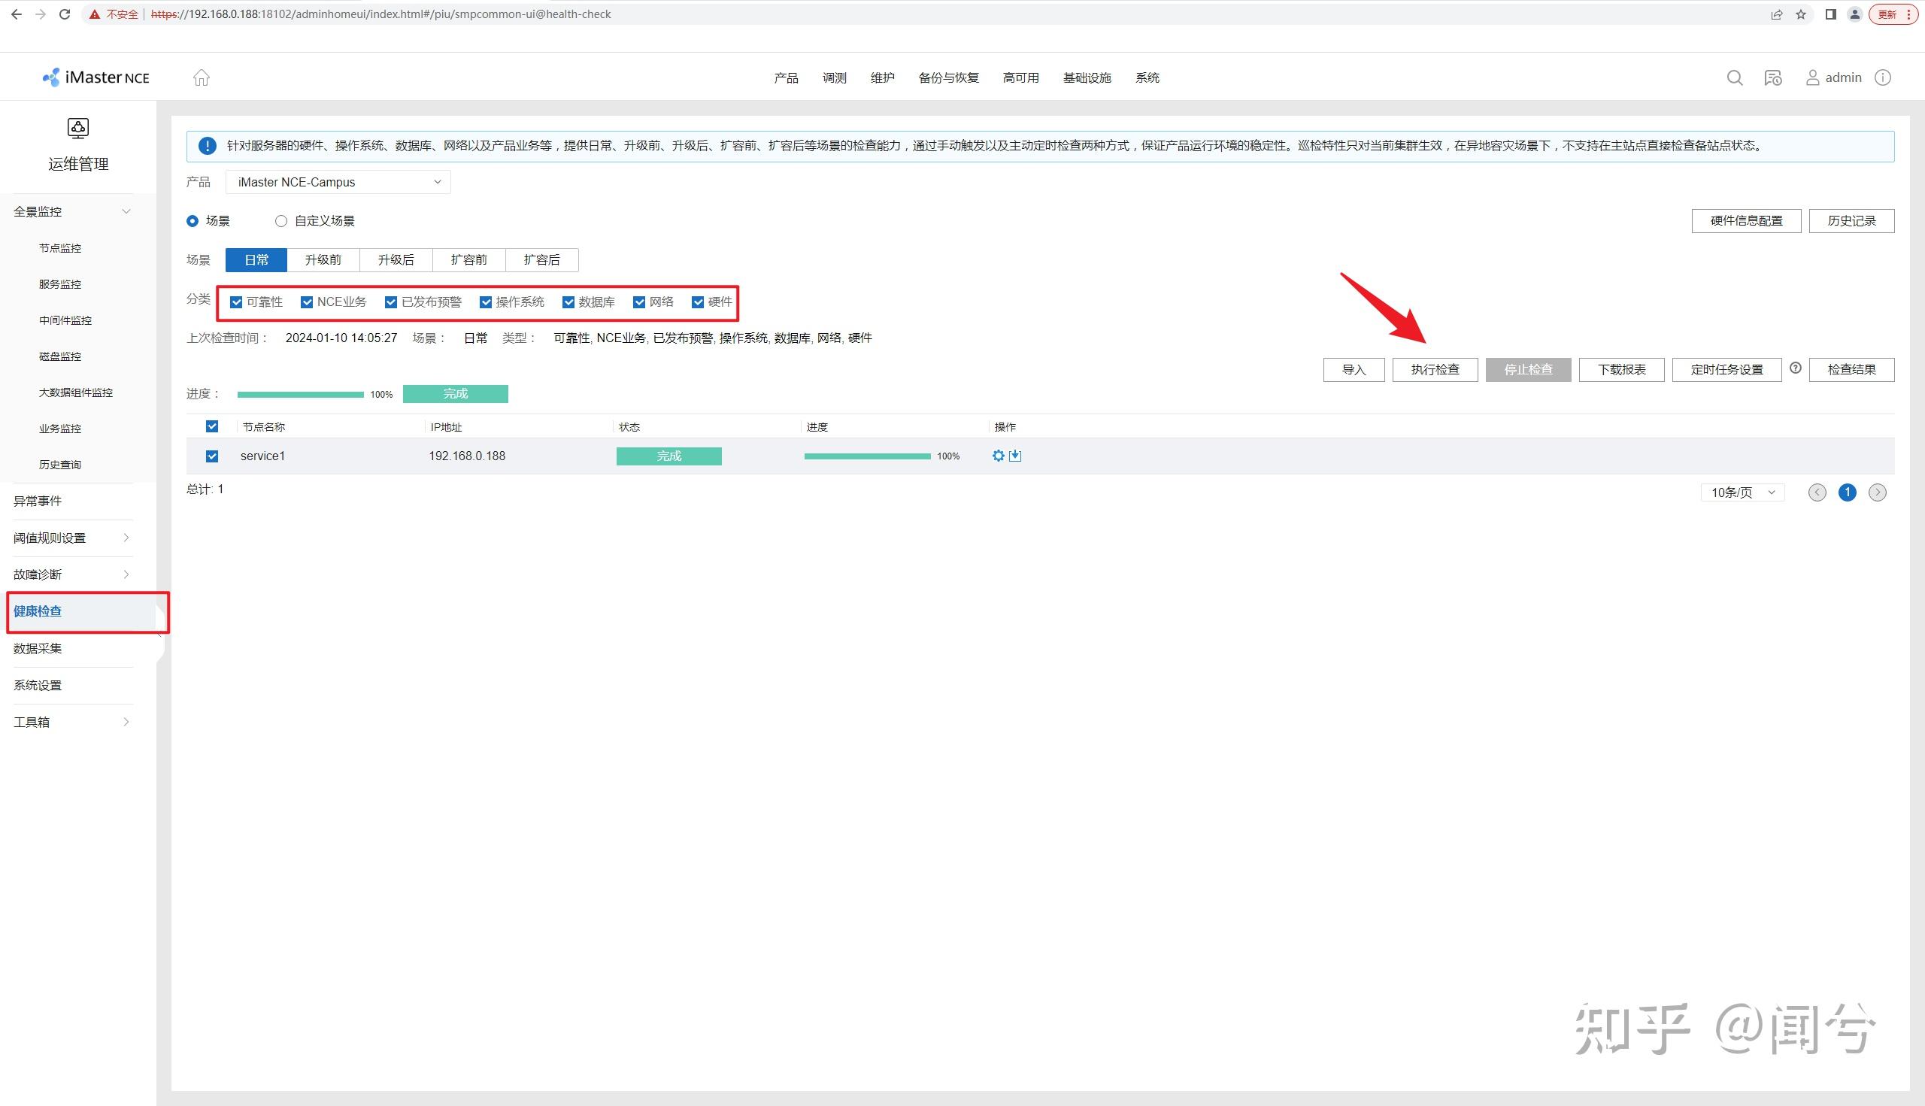This screenshot has width=1925, height=1106.
Task: Click the overall green progress bar
Action: (300, 394)
